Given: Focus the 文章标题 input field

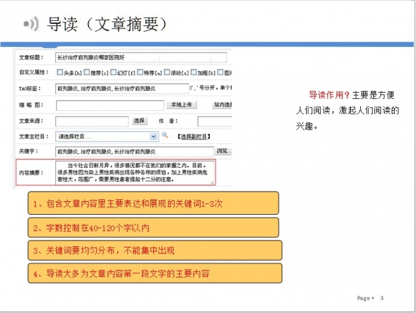Looking at the screenshot, I should pos(141,58).
